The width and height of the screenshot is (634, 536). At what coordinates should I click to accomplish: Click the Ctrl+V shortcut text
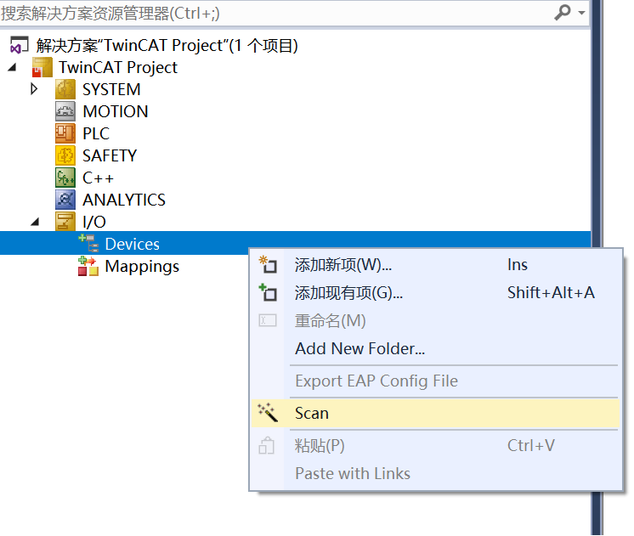pos(531,446)
